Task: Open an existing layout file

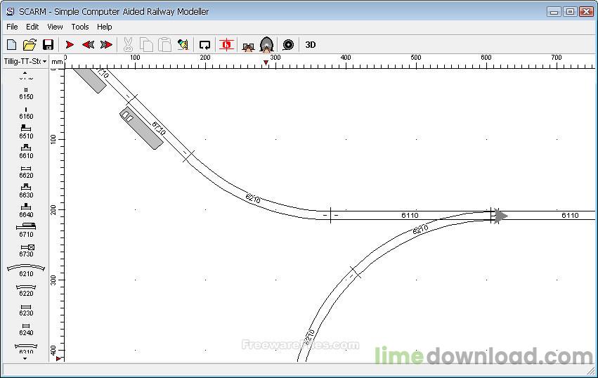Action: tap(30, 45)
